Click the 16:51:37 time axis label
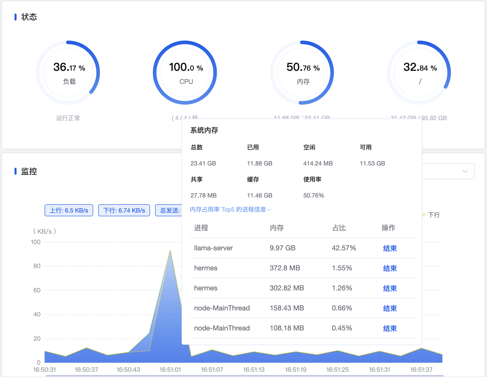 pyautogui.click(x=421, y=369)
